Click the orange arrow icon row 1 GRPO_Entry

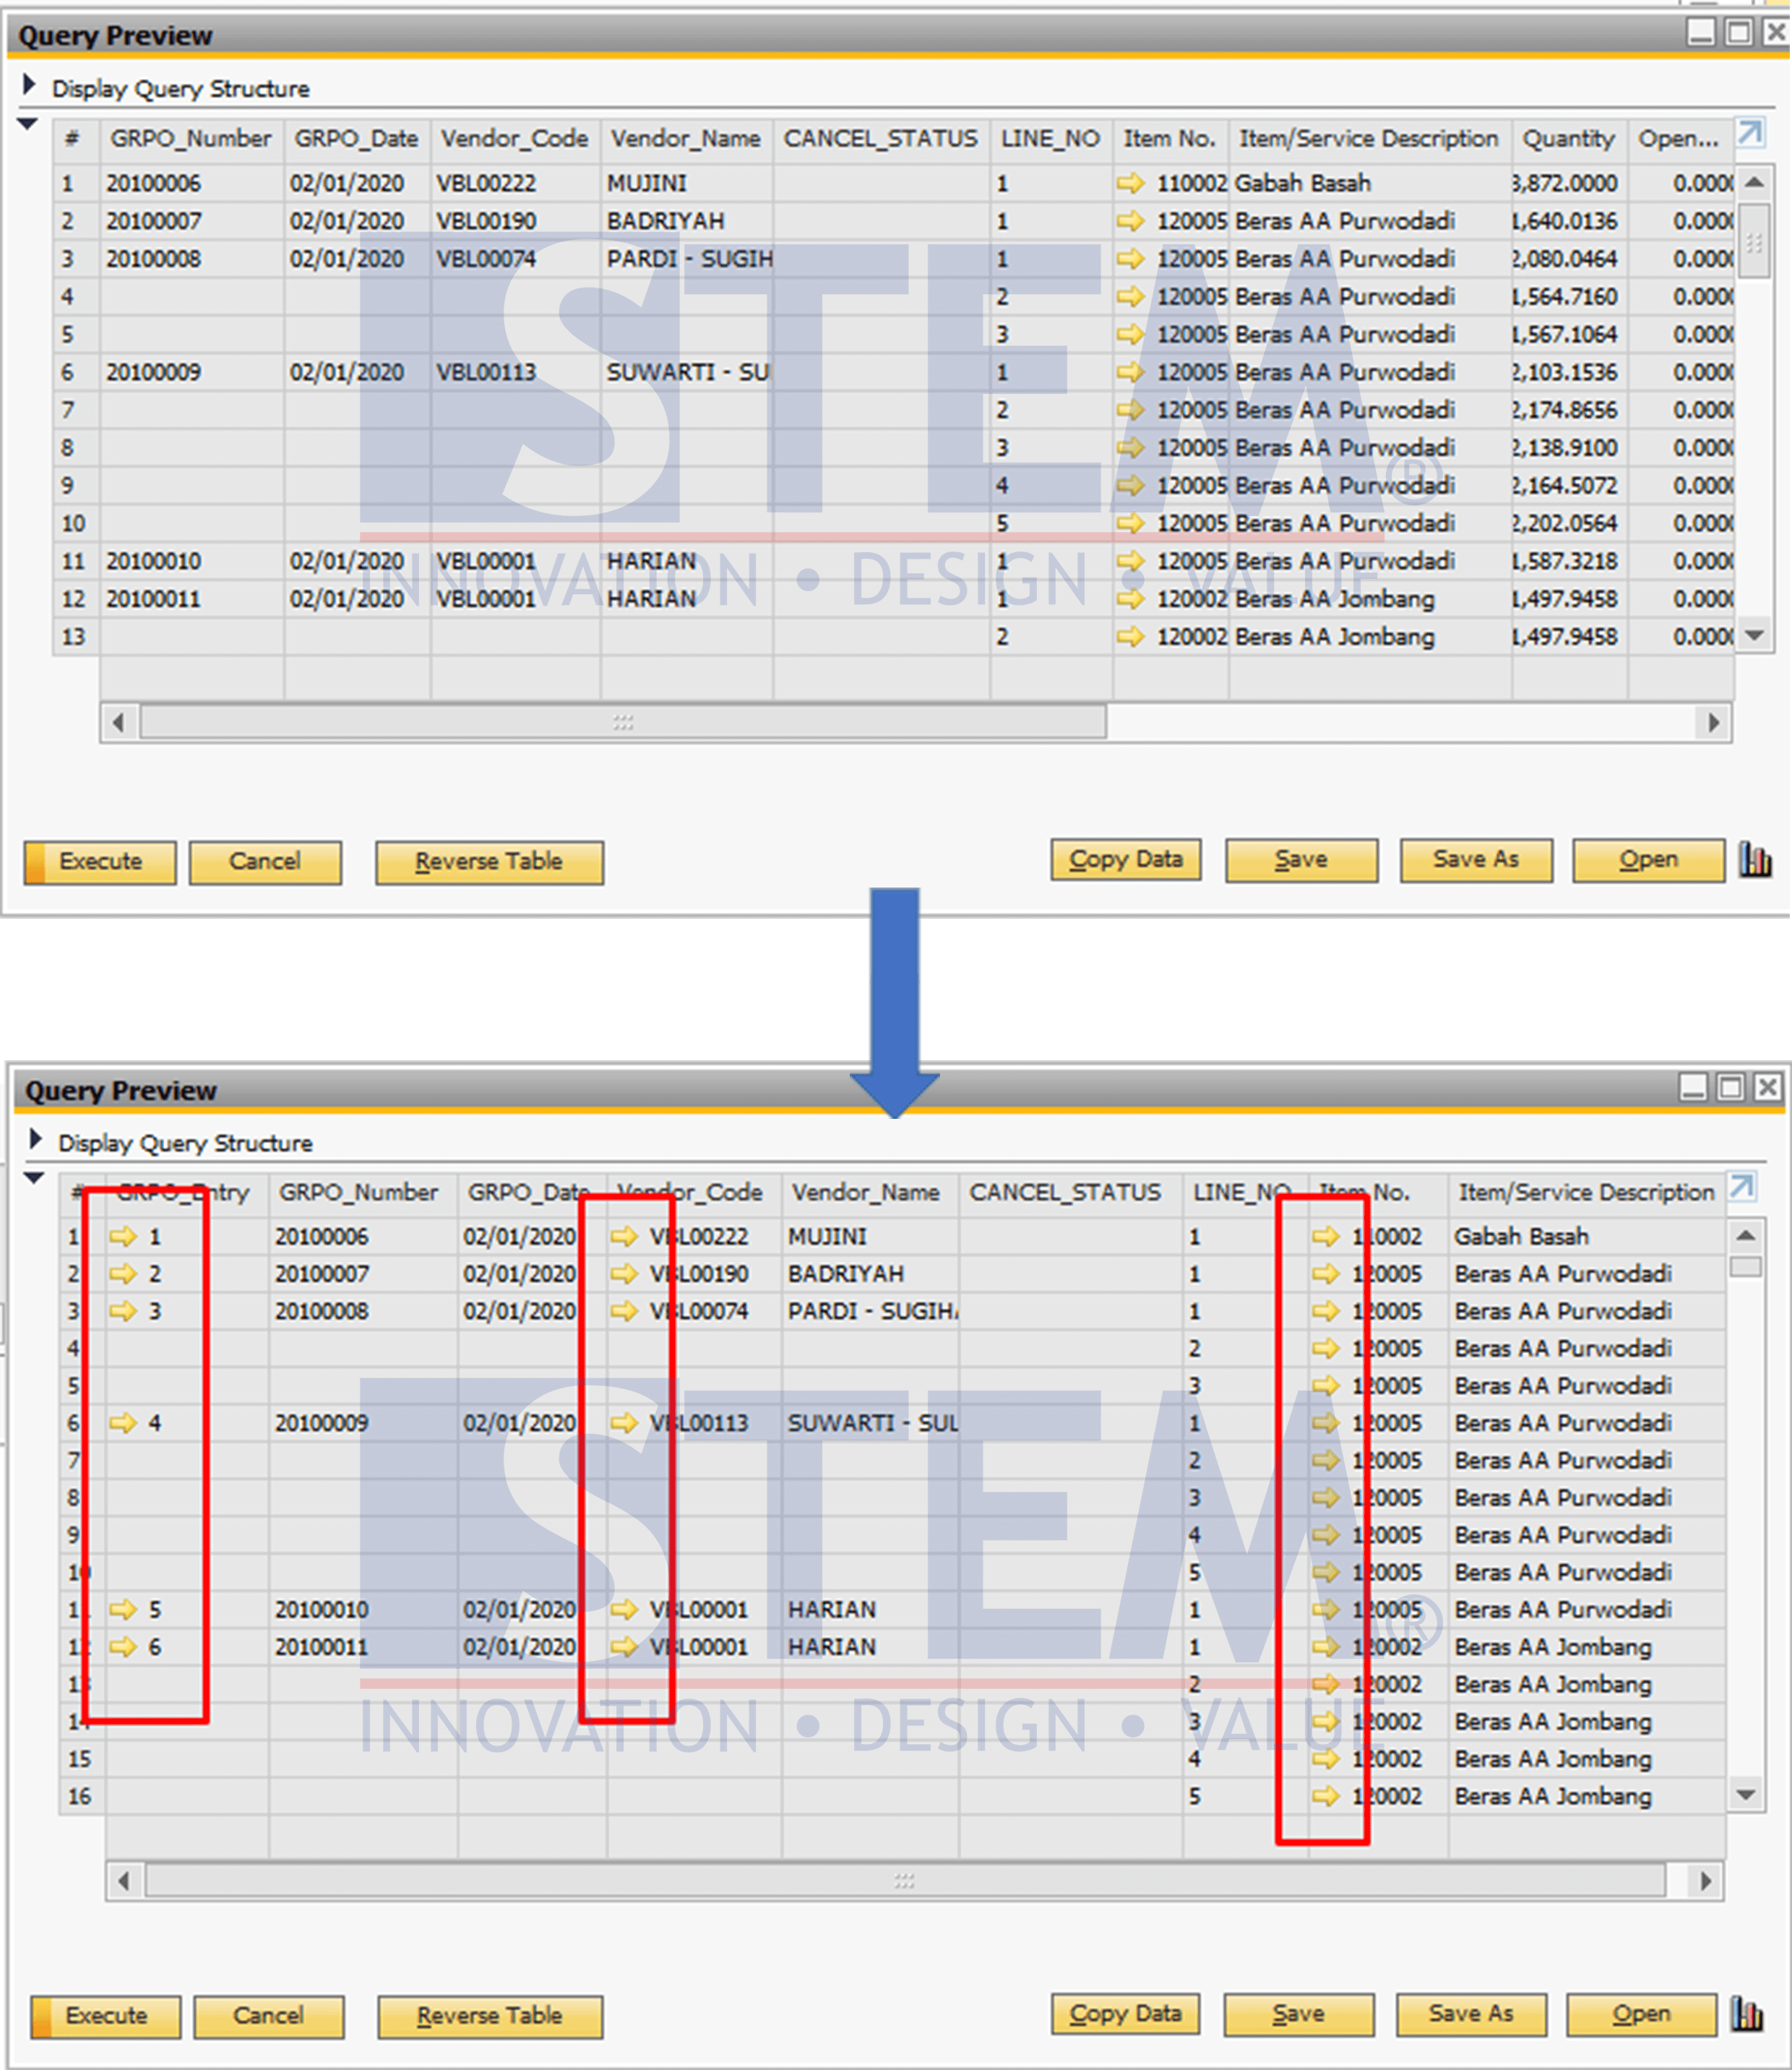(125, 1232)
